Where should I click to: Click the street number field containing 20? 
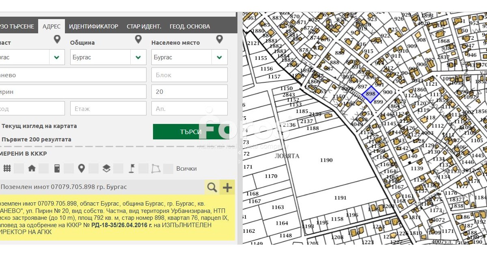tap(190, 92)
